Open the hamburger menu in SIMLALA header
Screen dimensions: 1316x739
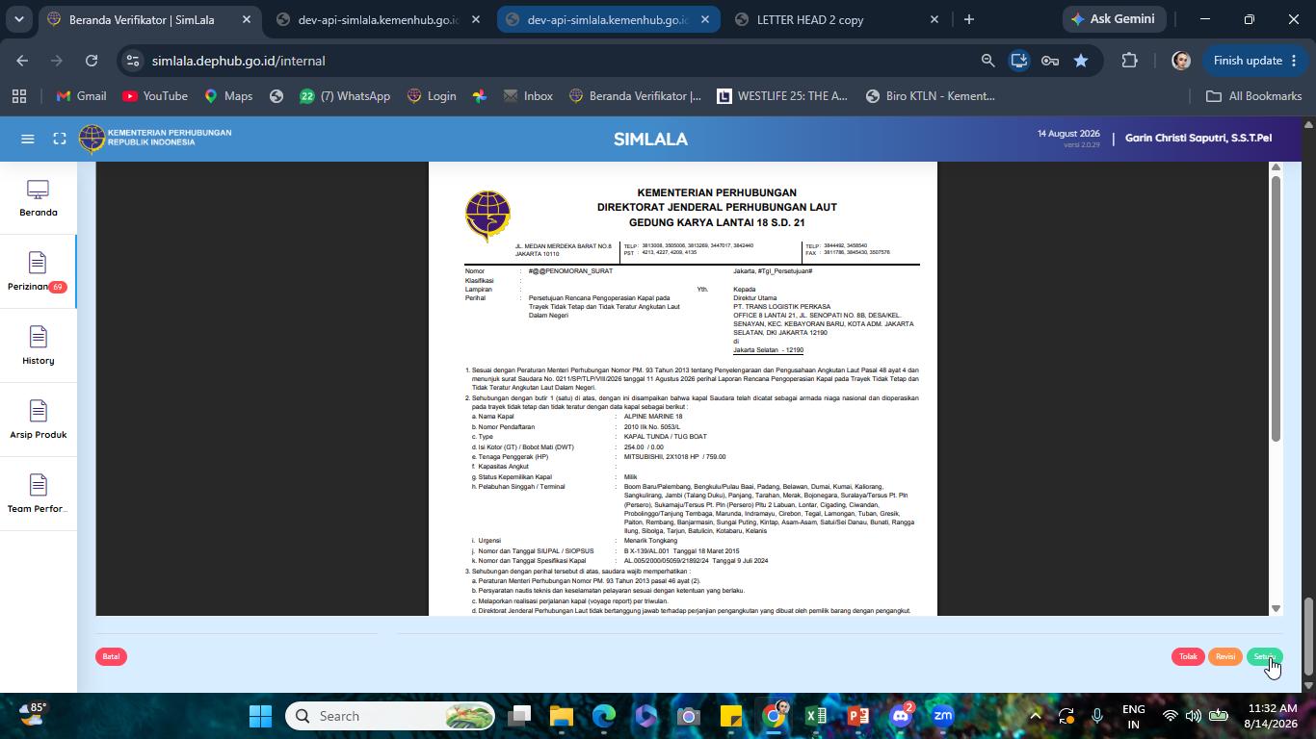tap(28, 139)
